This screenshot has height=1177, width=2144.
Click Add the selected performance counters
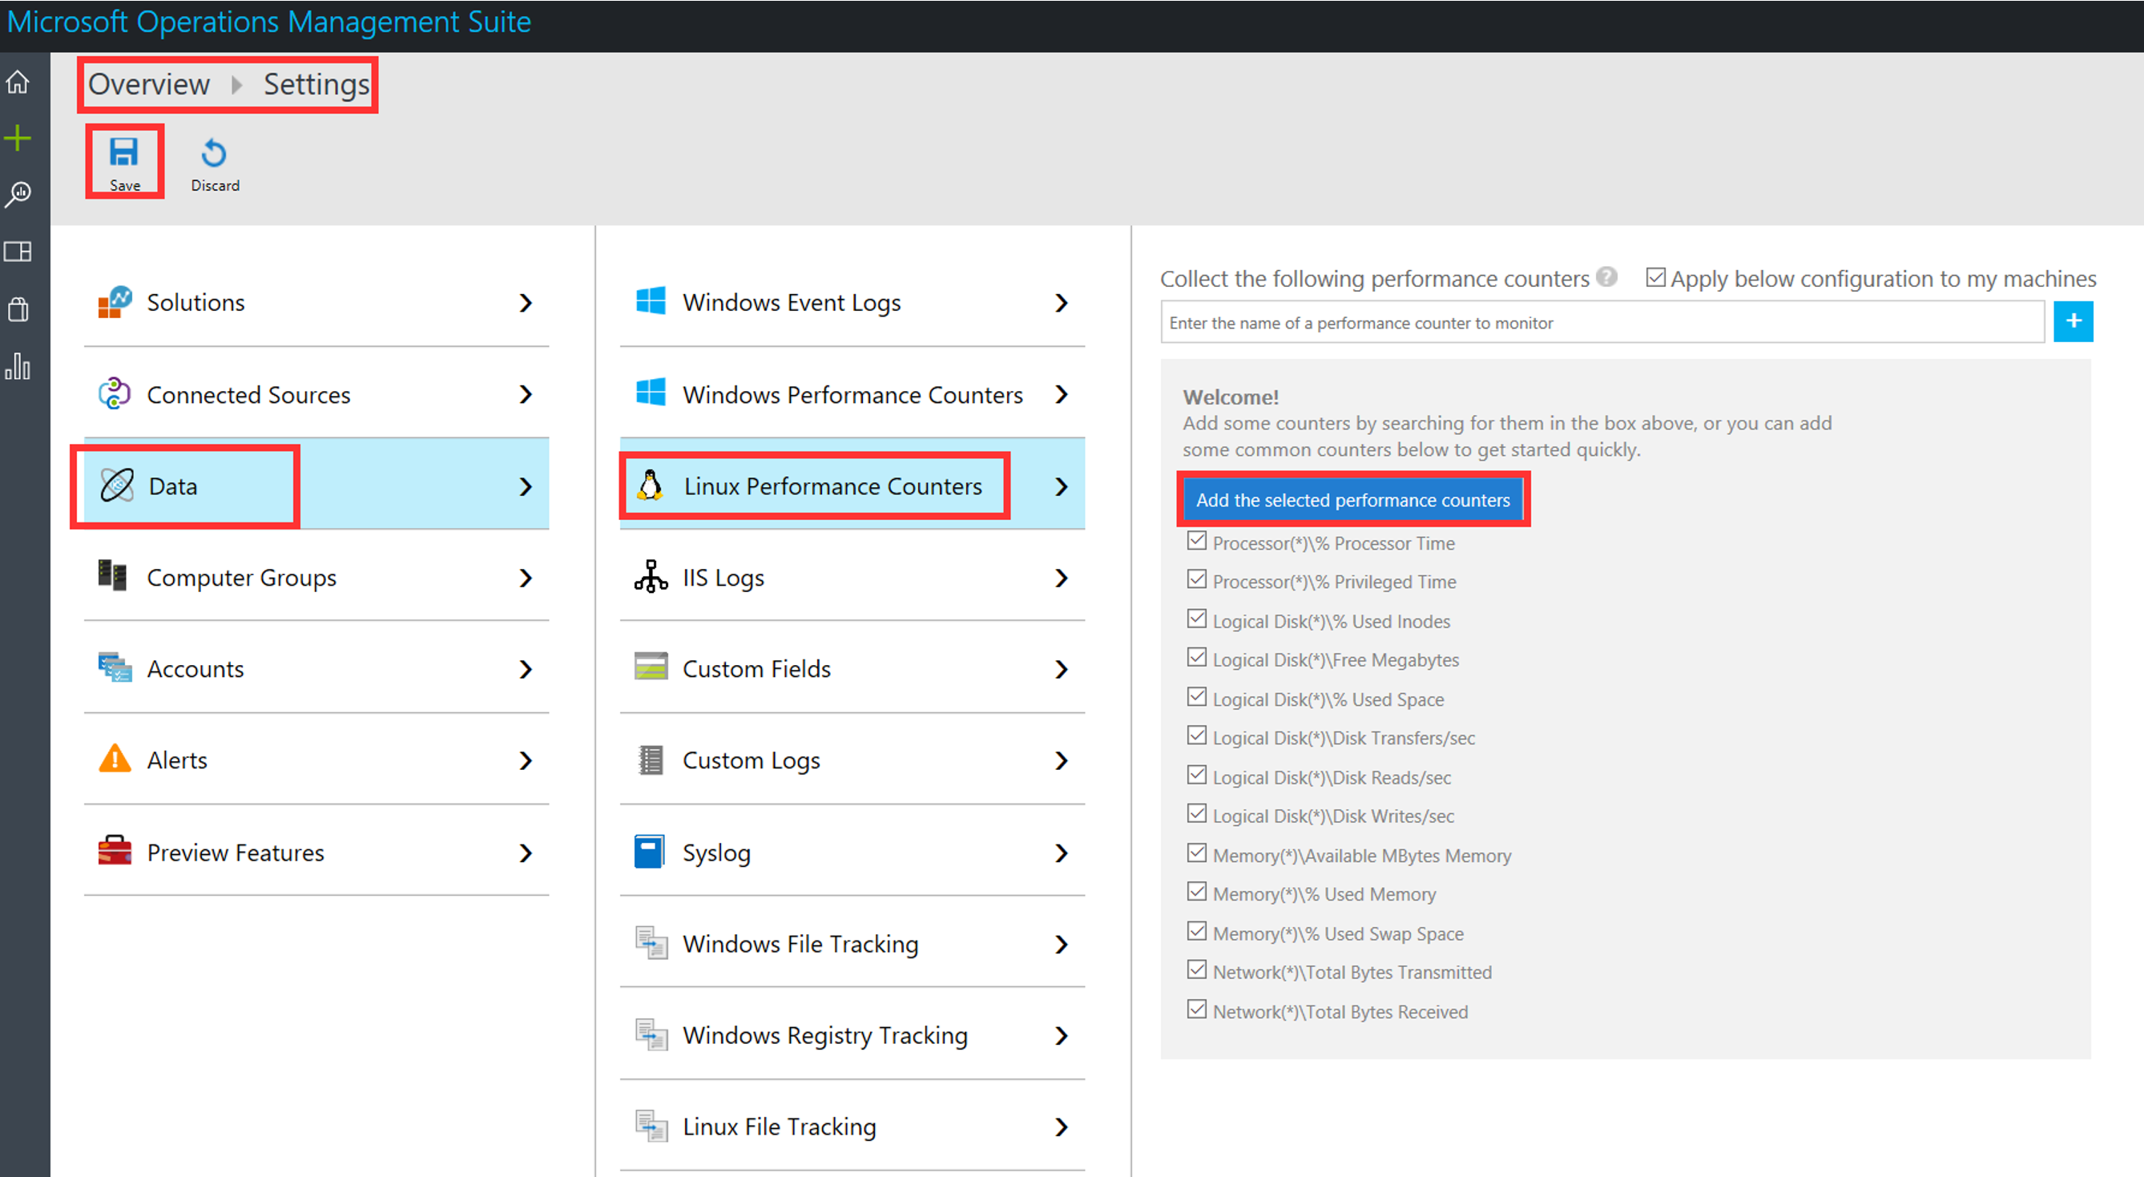point(1352,499)
